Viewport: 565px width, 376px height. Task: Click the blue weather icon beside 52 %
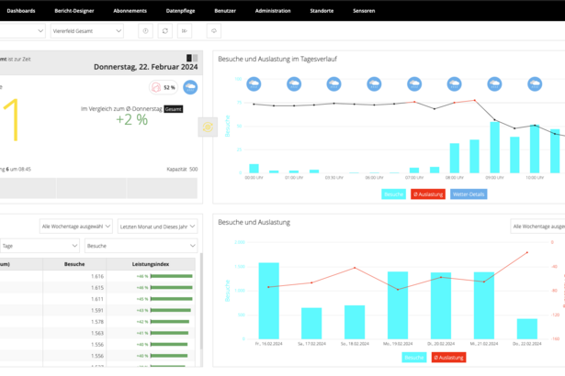tap(190, 87)
